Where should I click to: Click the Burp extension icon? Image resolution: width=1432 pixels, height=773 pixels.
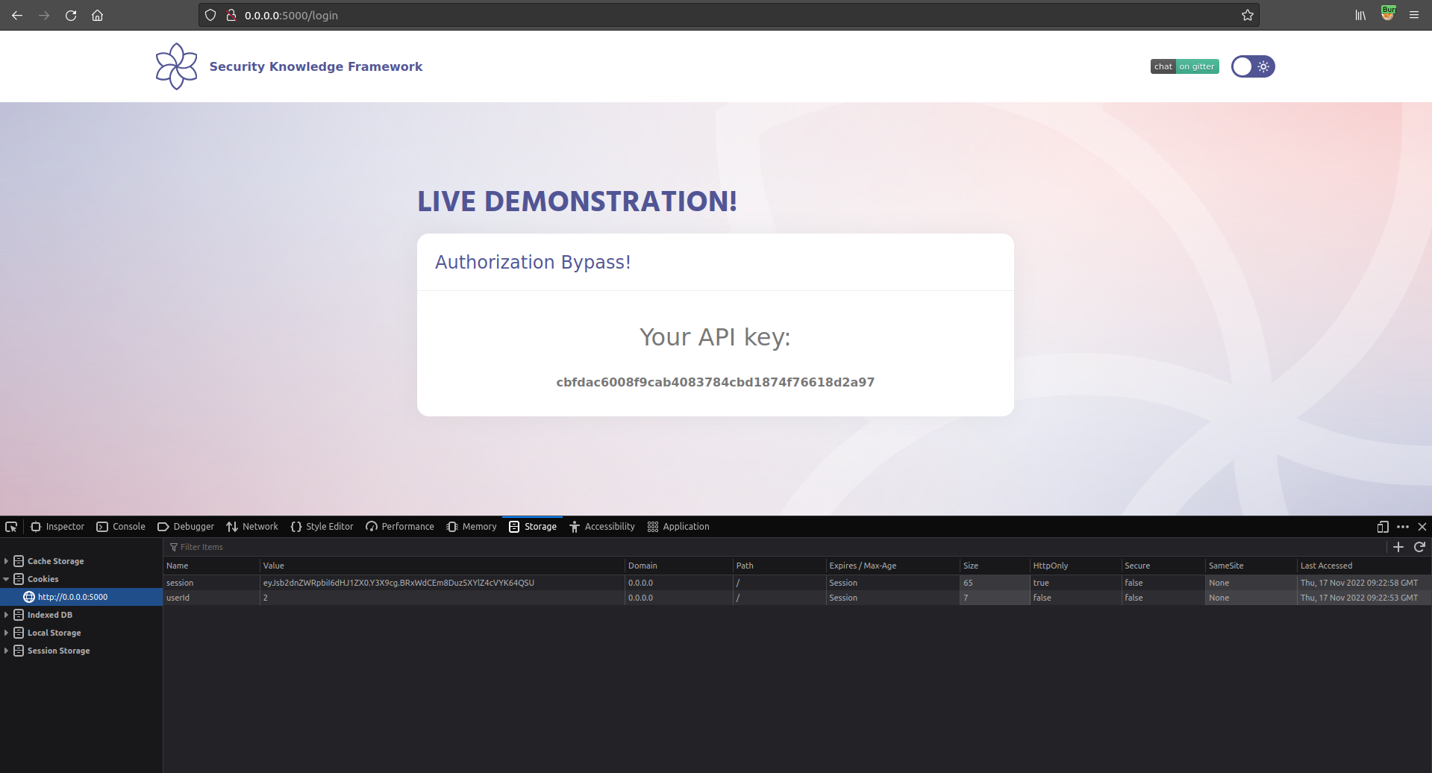(1388, 13)
